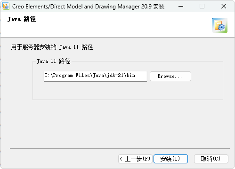Click the Browse... button

click(170, 76)
